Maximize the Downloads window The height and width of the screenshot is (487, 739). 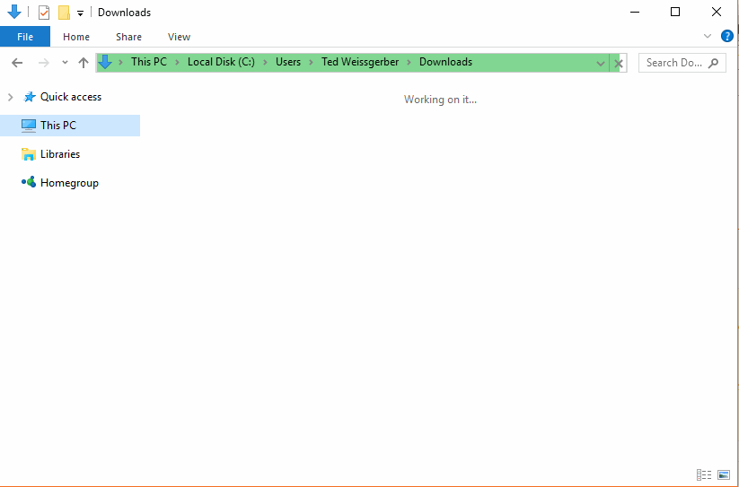click(675, 13)
